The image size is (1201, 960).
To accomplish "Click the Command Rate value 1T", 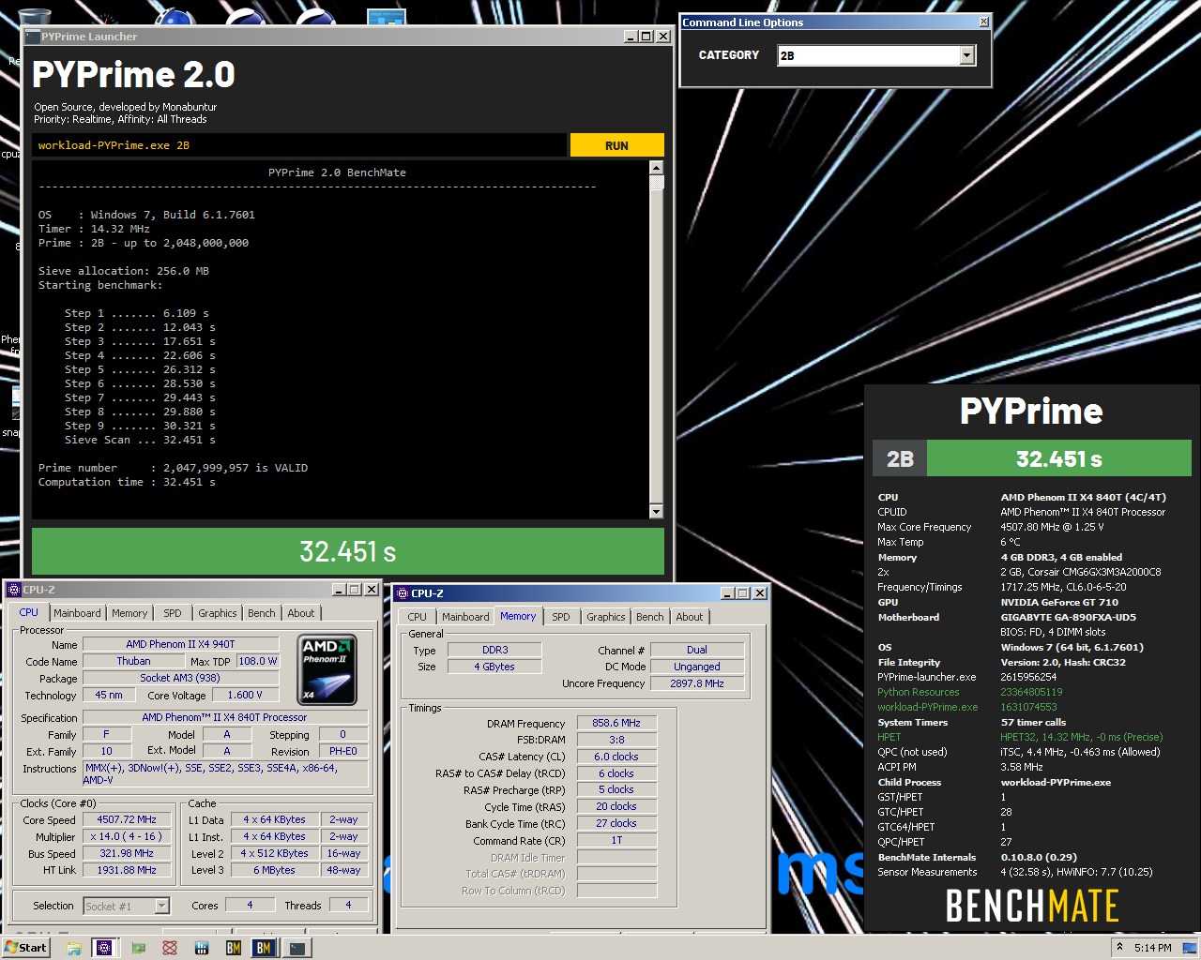I will coord(616,840).
